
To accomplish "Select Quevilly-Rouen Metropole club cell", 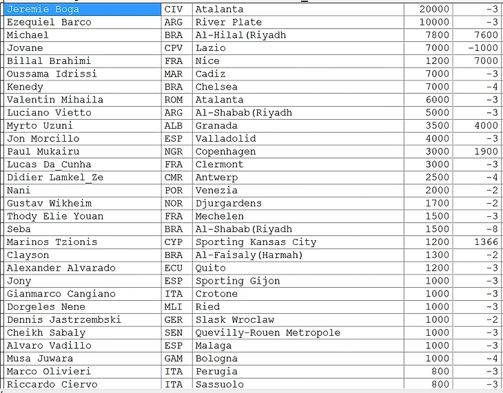I will (x=298, y=332).
